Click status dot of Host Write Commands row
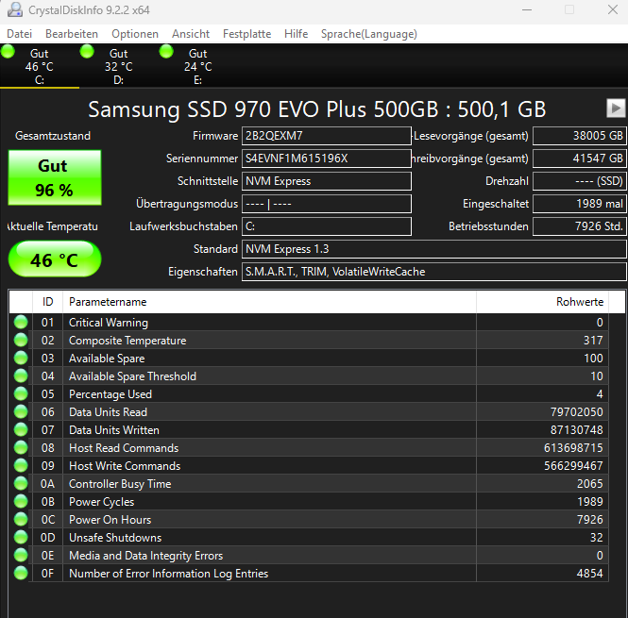The width and height of the screenshot is (628, 618). (x=21, y=466)
